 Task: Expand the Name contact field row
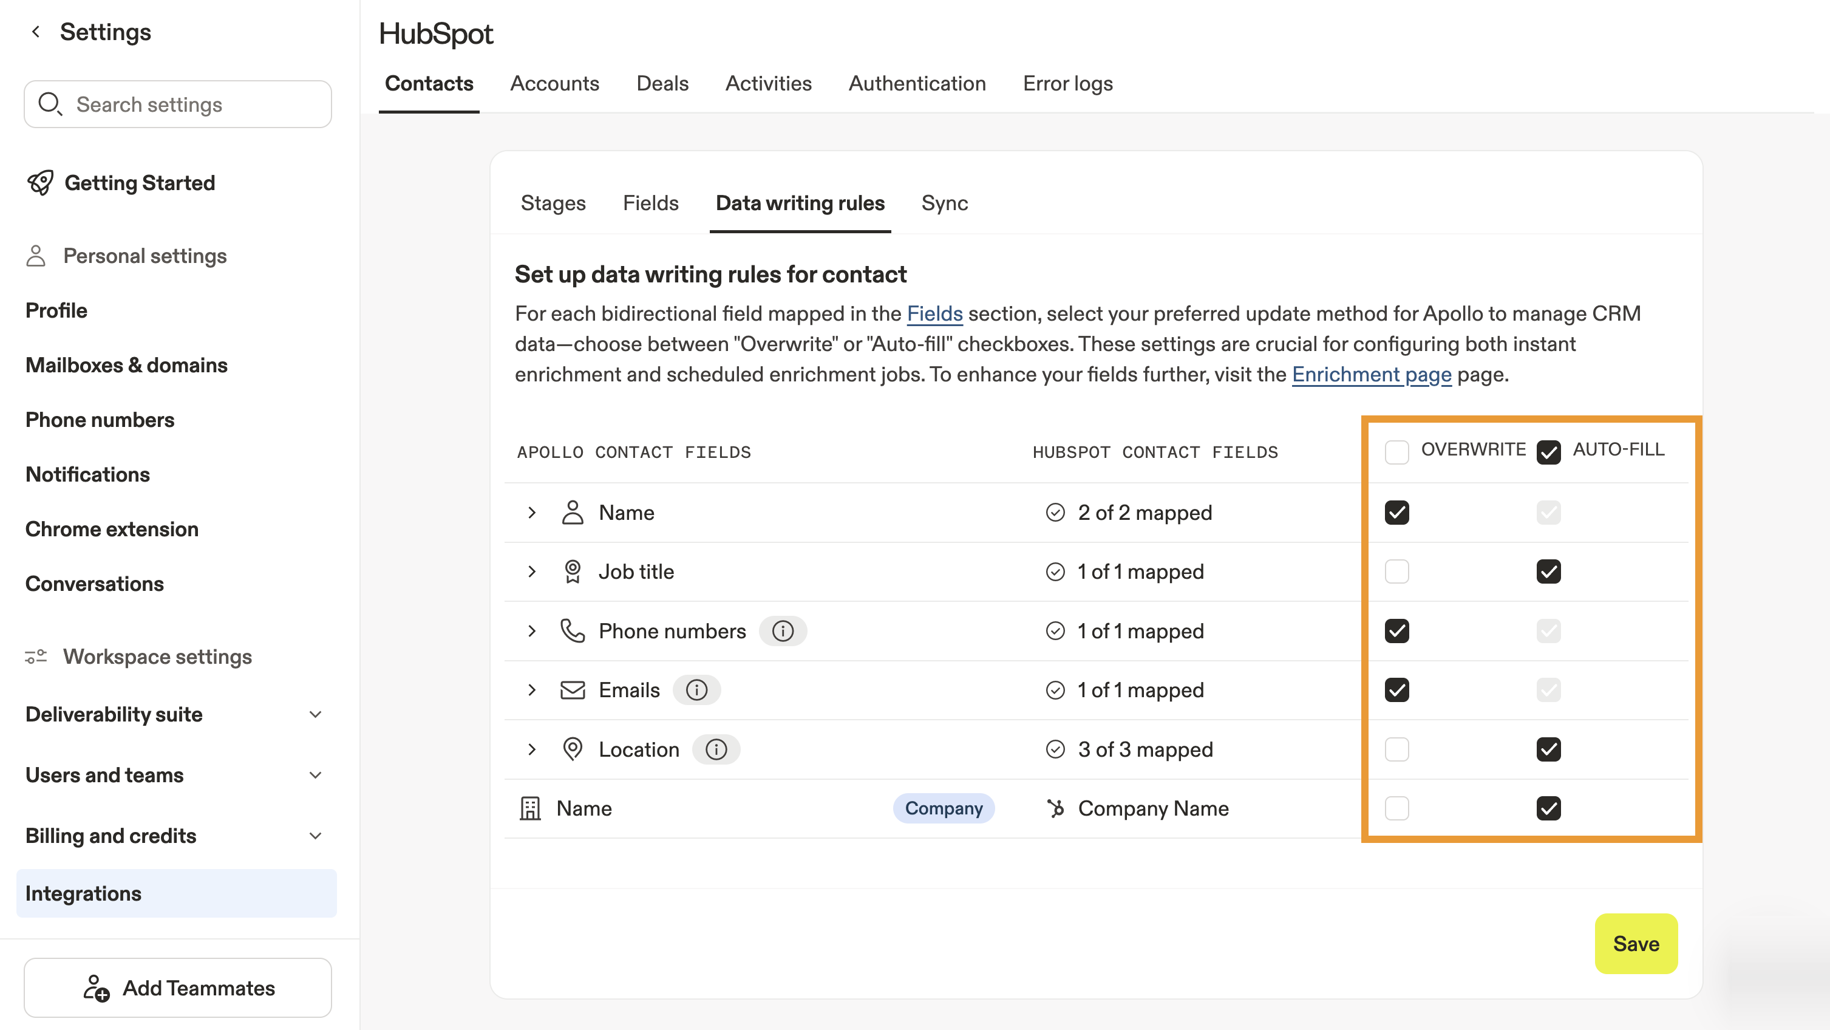pyautogui.click(x=531, y=512)
